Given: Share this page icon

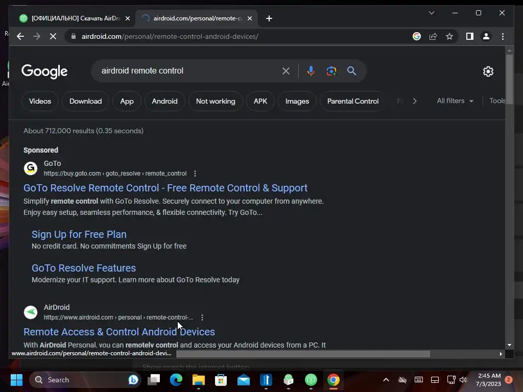Looking at the screenshot, I should pos(433,36).
